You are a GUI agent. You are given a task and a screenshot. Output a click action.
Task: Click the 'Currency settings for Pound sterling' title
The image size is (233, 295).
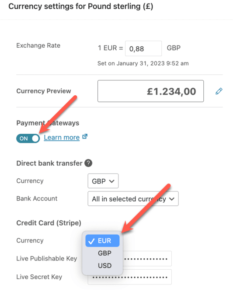[81, 7]
